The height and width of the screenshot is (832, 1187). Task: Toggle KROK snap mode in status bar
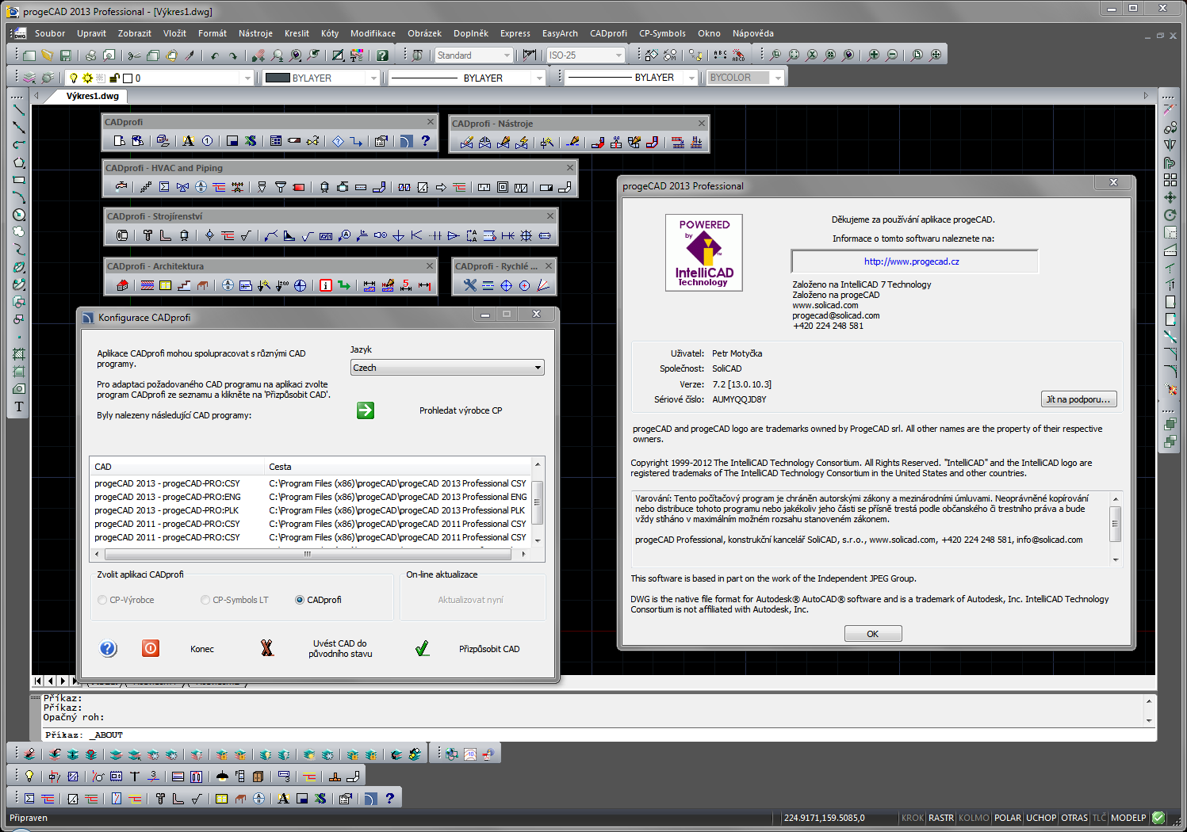tap(913, 818)
